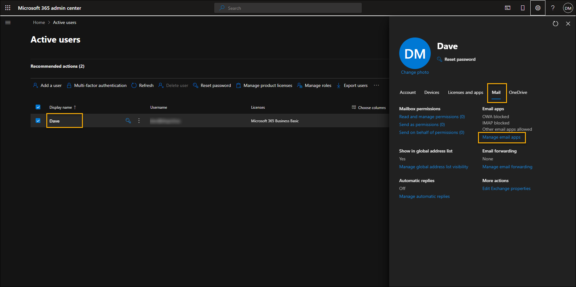Switch to the Account tab
This screenshot has width=576, height=287.
tap(408, 92)
